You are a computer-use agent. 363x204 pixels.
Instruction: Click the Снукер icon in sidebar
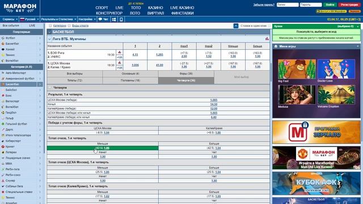(3, 181)
